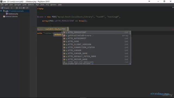Choose ATTR_DRIVER_NAME from completion list

pos(96,59)
